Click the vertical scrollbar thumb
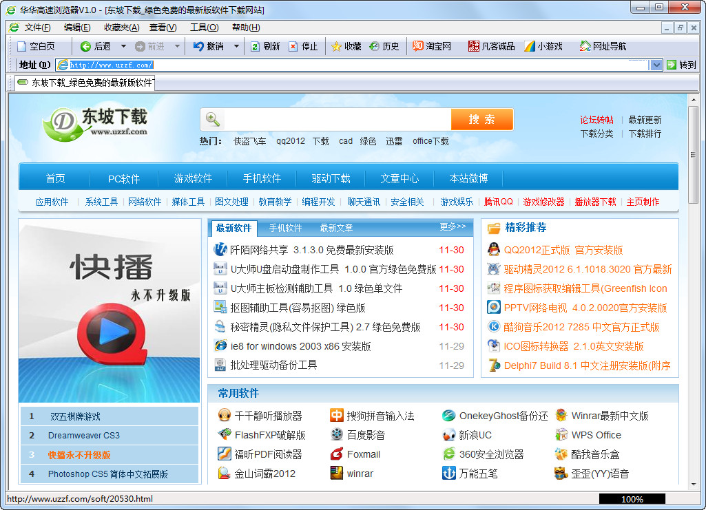The width and height of the screenshot is (706, 510). [x=694, y=154]
